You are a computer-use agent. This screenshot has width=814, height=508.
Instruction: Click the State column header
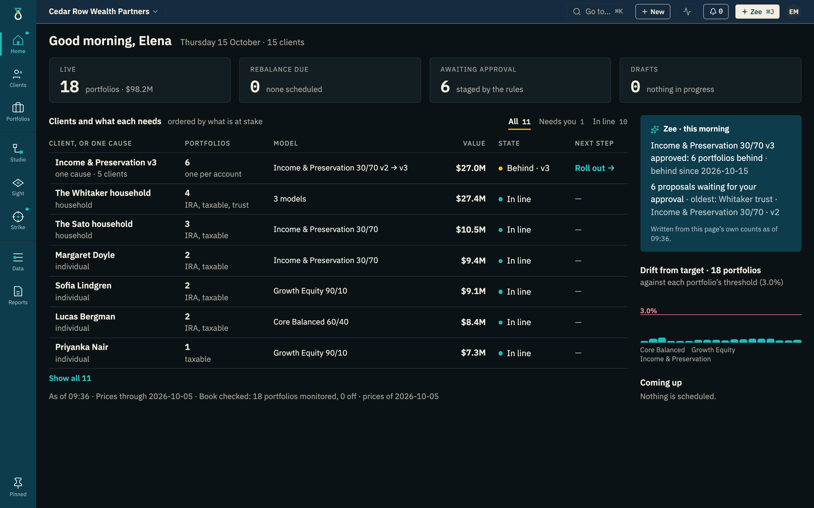509,143
